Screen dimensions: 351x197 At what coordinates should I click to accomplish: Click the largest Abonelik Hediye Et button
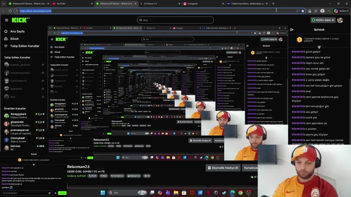(x=223, y=168)
